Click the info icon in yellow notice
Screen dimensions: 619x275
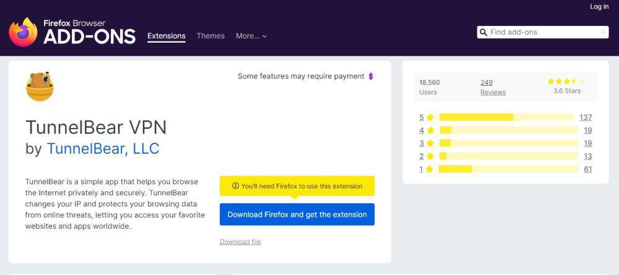(x=235, y=186)
